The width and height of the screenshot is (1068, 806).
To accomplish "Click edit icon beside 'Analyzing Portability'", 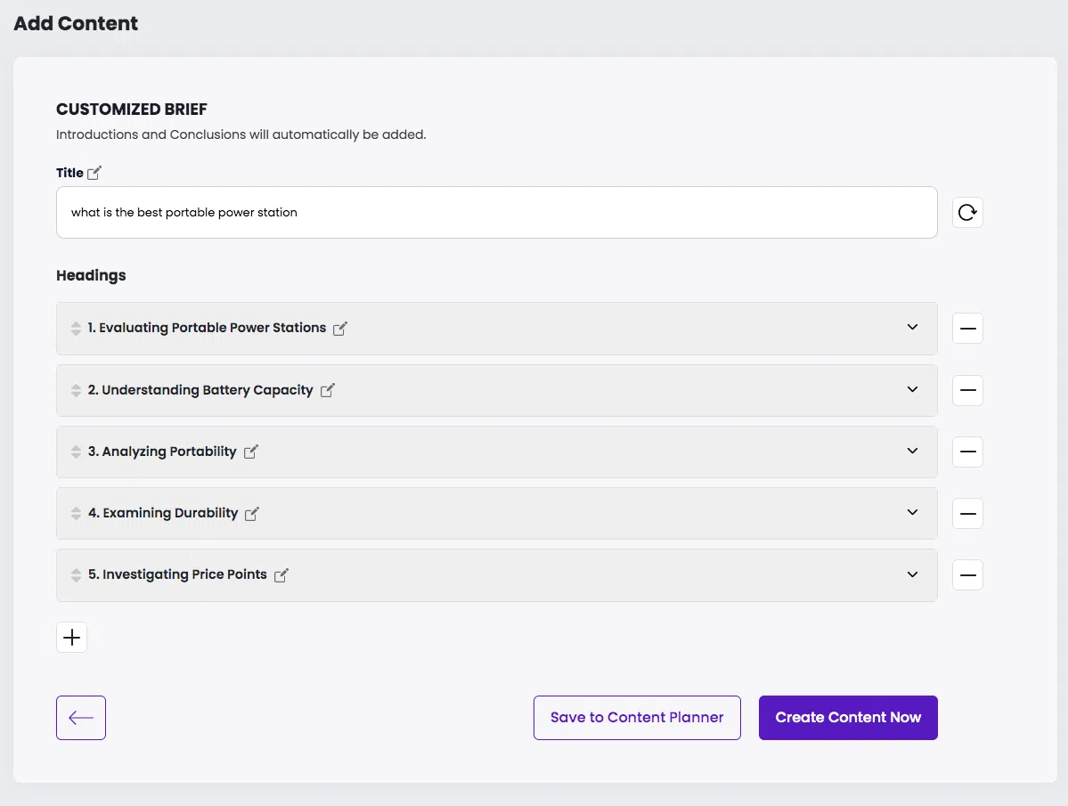I will pos(251,452).
